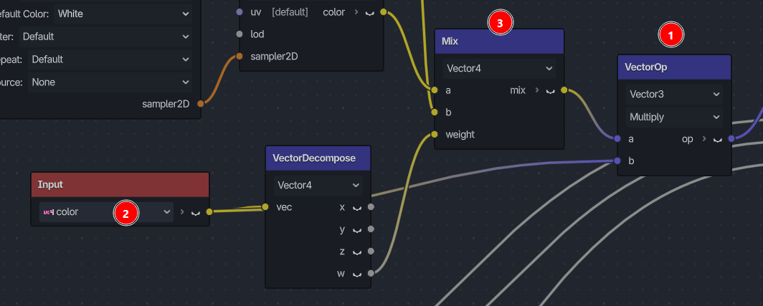Screen dimensions: 763x306
Task: Select the red Input node header
Action: click(x=120, y=185)
